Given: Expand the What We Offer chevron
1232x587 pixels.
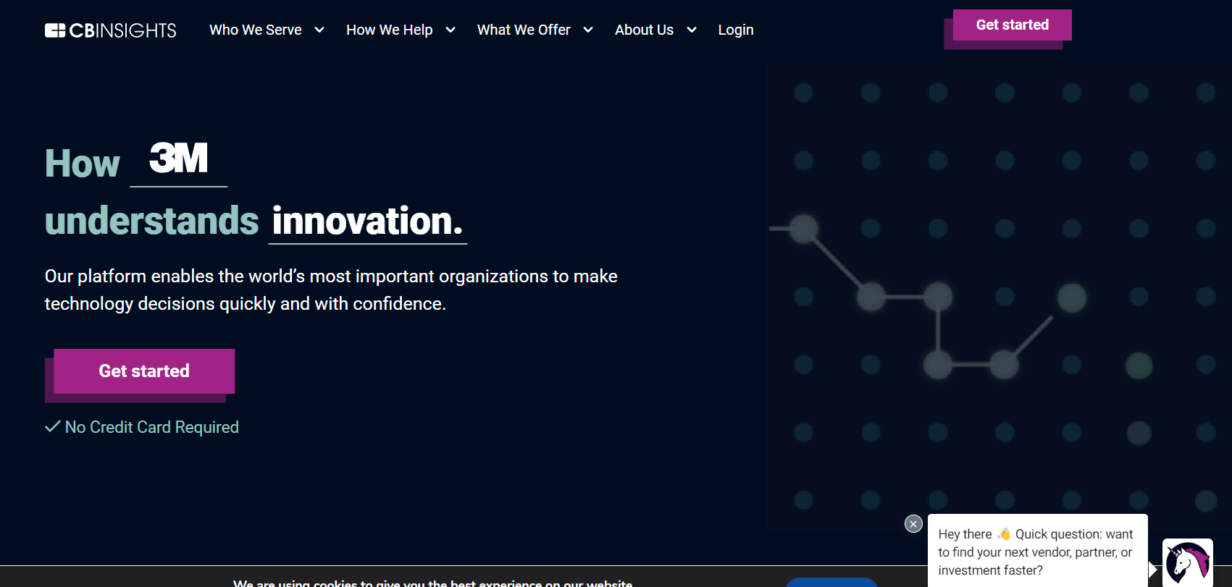Looking at the screenshot, I should (x=588, y=30).
